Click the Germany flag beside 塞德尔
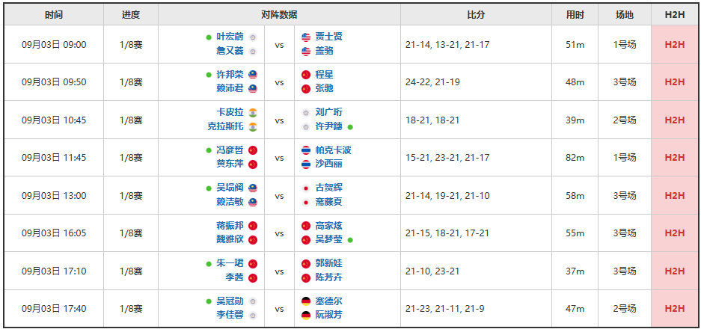 (306, 301)
